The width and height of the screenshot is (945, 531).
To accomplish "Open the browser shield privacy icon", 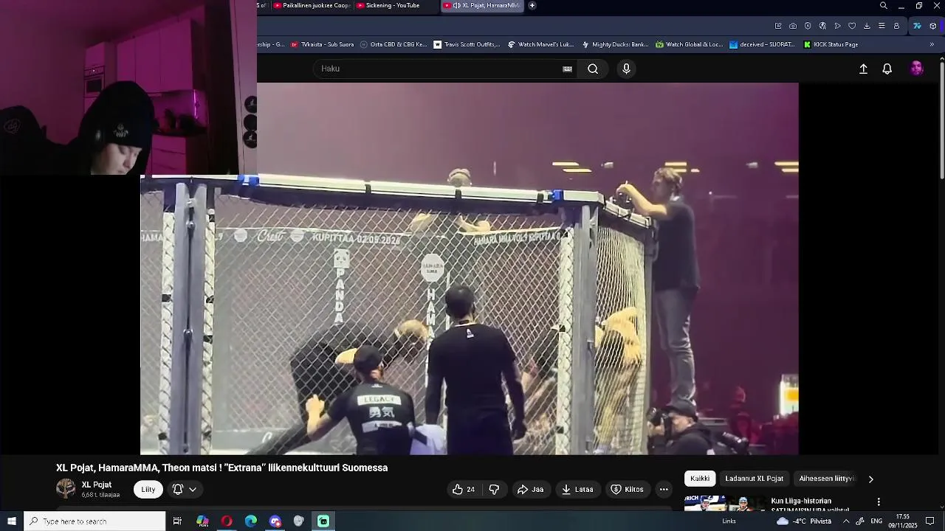I will coord(808,26).
